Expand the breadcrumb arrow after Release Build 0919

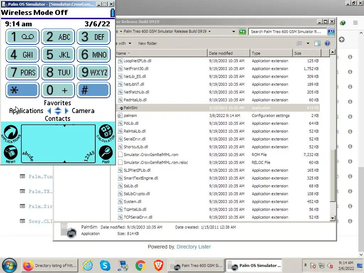[x=209, y=31]
